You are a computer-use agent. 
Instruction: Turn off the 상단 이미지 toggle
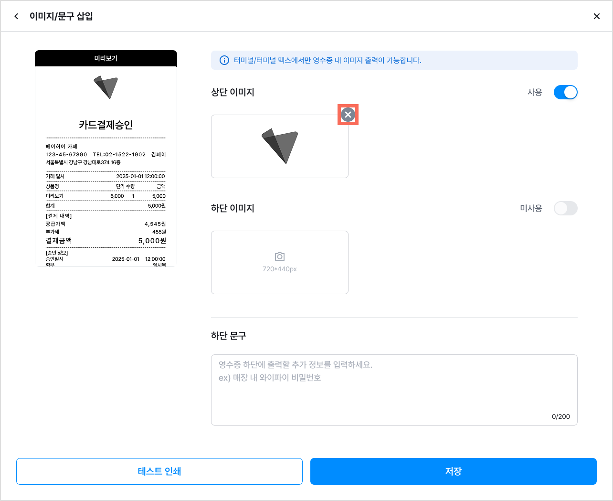click(566, 92)
